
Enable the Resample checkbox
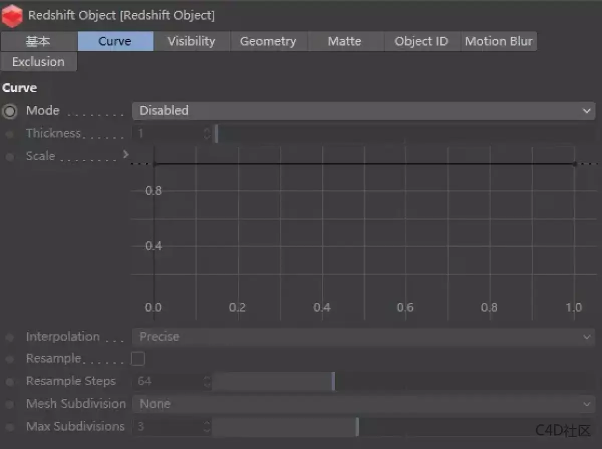coord(137,359)
